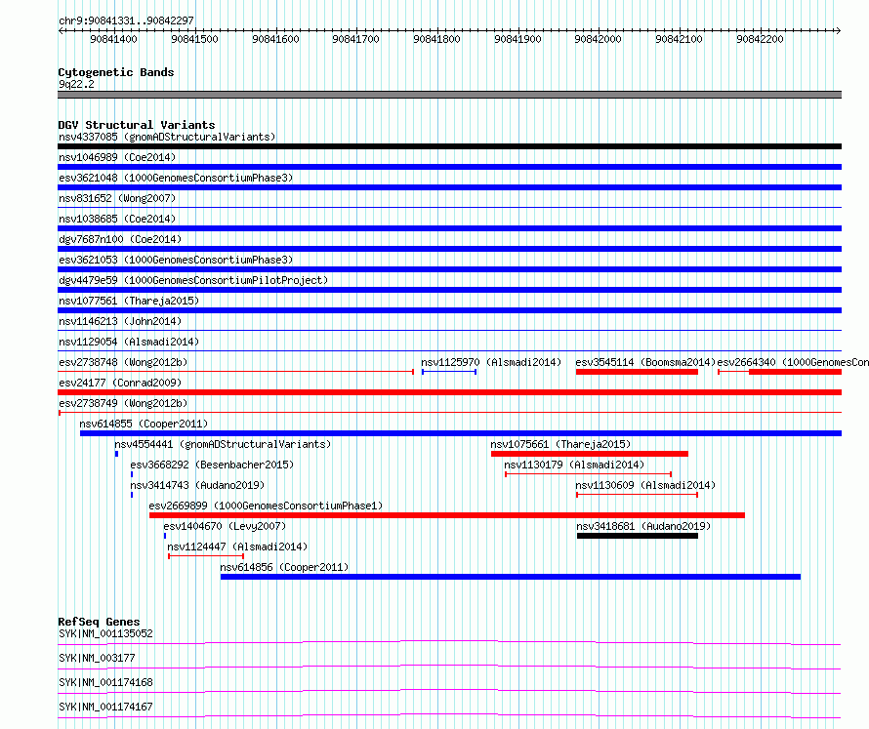Click nsv4554441 gnomADStructuralVariants label
Screen dimensions: 869x729
click(x=223, y=444)
